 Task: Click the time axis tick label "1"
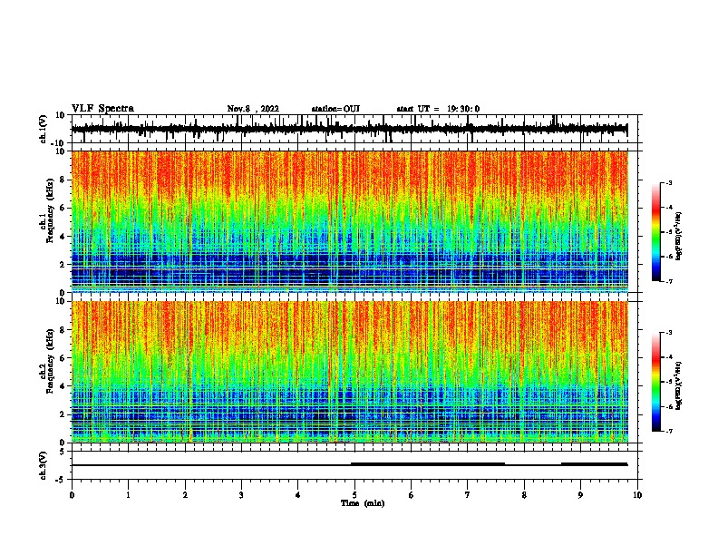128,495
